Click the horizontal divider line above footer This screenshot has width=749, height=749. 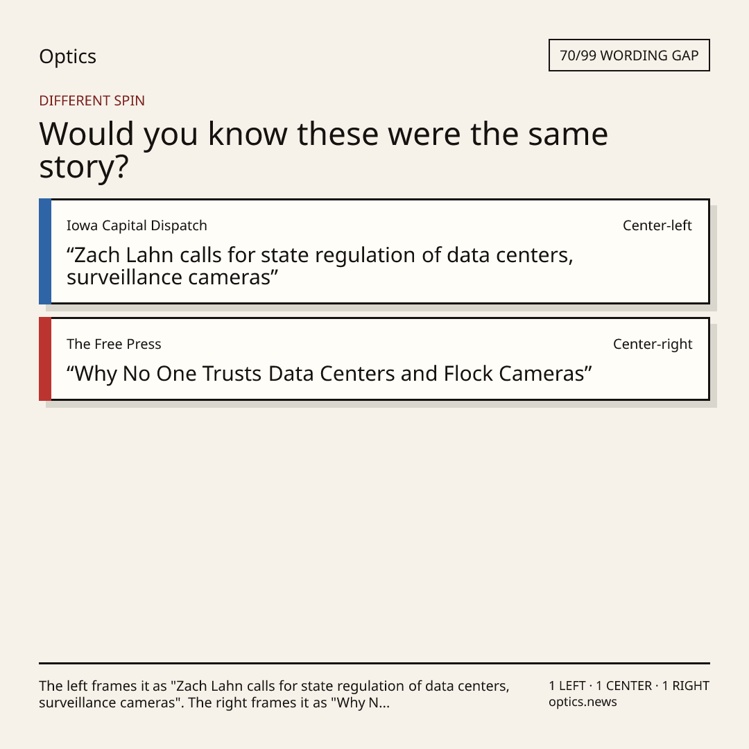[374, 663]
